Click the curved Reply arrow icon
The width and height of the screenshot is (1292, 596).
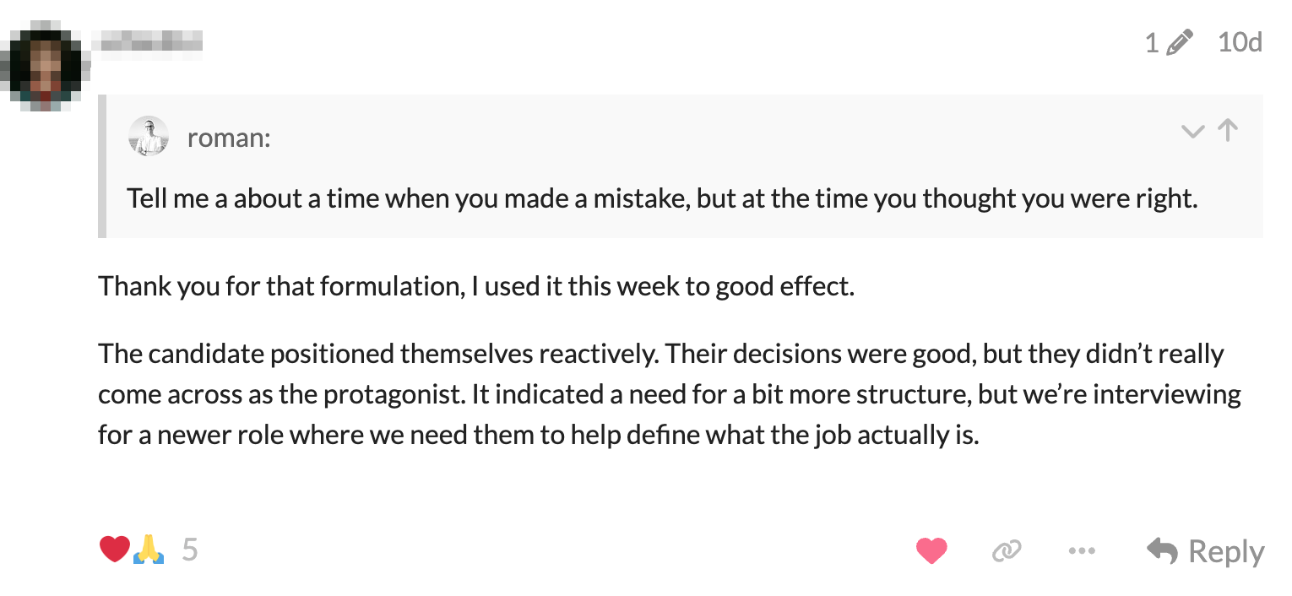(1163, 551)
